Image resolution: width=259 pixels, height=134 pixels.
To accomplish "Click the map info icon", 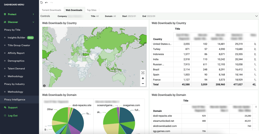I will [44, 86].
